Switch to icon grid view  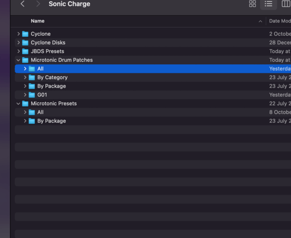point(252,4)
